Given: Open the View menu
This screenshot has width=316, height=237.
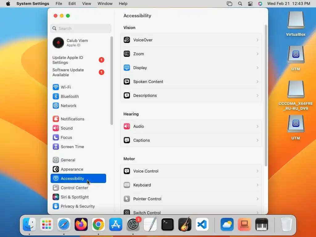Looking at the screenshot, I should click(x=86, y=4).
